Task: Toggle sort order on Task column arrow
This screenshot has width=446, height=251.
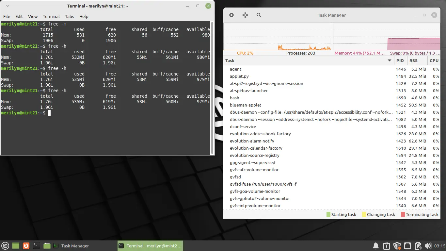Action: [x=389, y=60]
